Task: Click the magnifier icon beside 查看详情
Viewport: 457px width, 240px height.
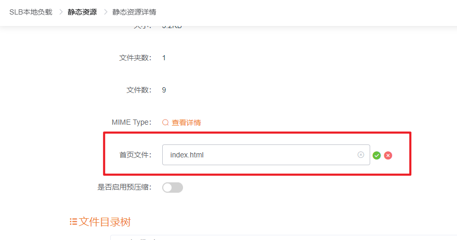Action: [x=165, y=123]
